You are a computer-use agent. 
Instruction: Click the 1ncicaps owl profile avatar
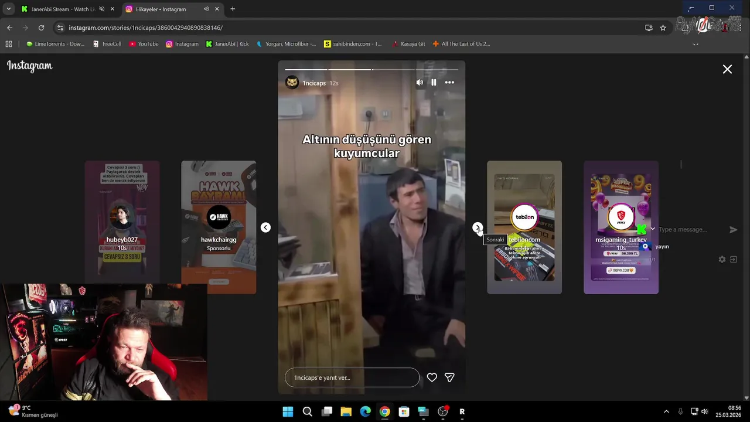coord(292,83)
